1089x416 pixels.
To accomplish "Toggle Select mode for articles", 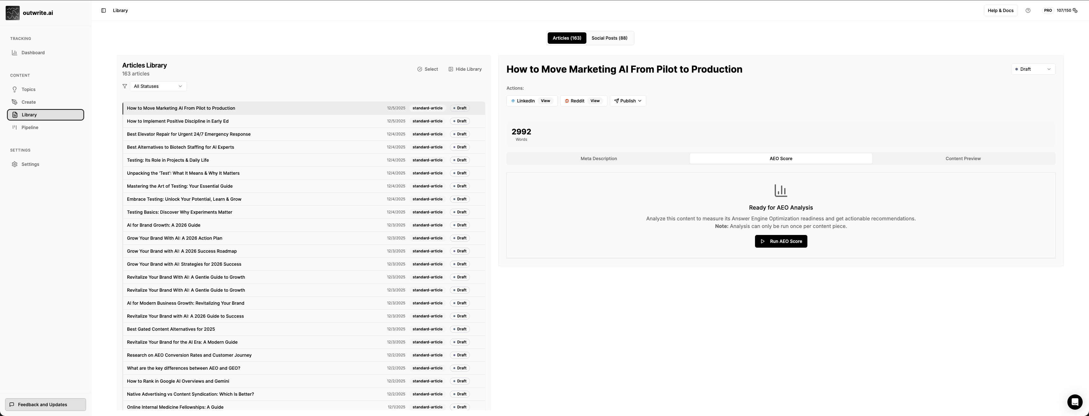I will click(x=427, y=69).
